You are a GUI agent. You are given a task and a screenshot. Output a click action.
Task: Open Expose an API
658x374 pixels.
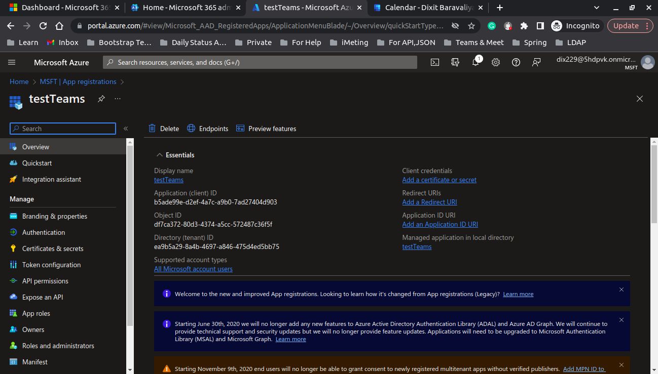[x=63, y=297]
